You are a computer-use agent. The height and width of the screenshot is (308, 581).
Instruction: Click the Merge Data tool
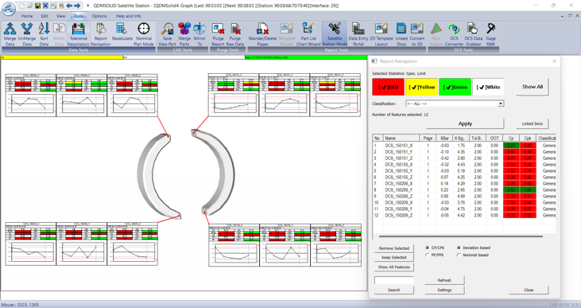tap(10, 34)
